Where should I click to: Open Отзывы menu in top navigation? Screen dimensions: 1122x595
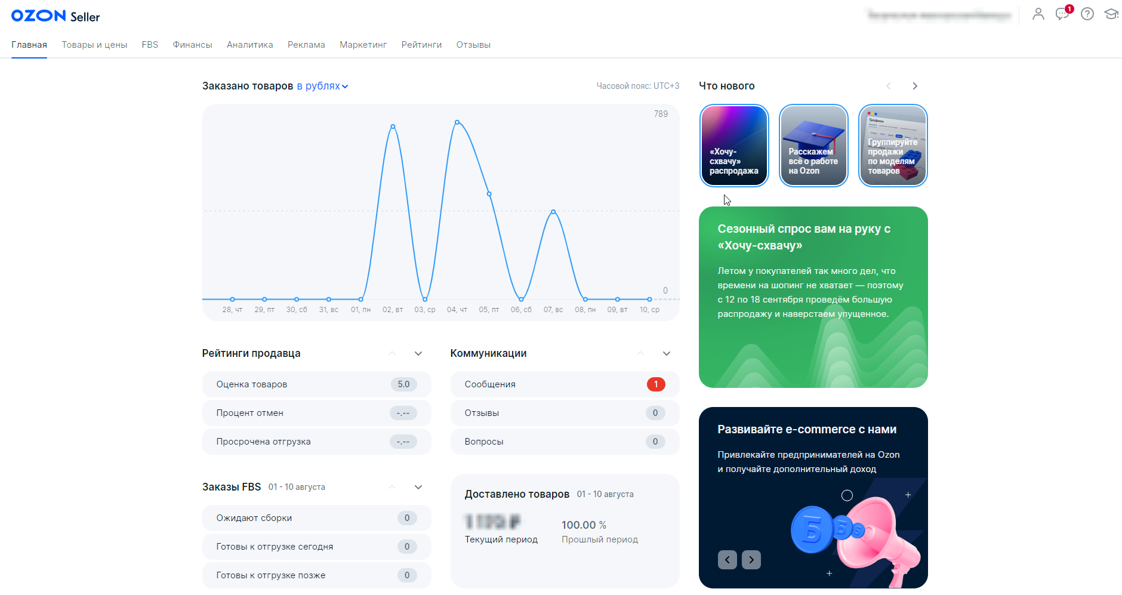(473, 45)
